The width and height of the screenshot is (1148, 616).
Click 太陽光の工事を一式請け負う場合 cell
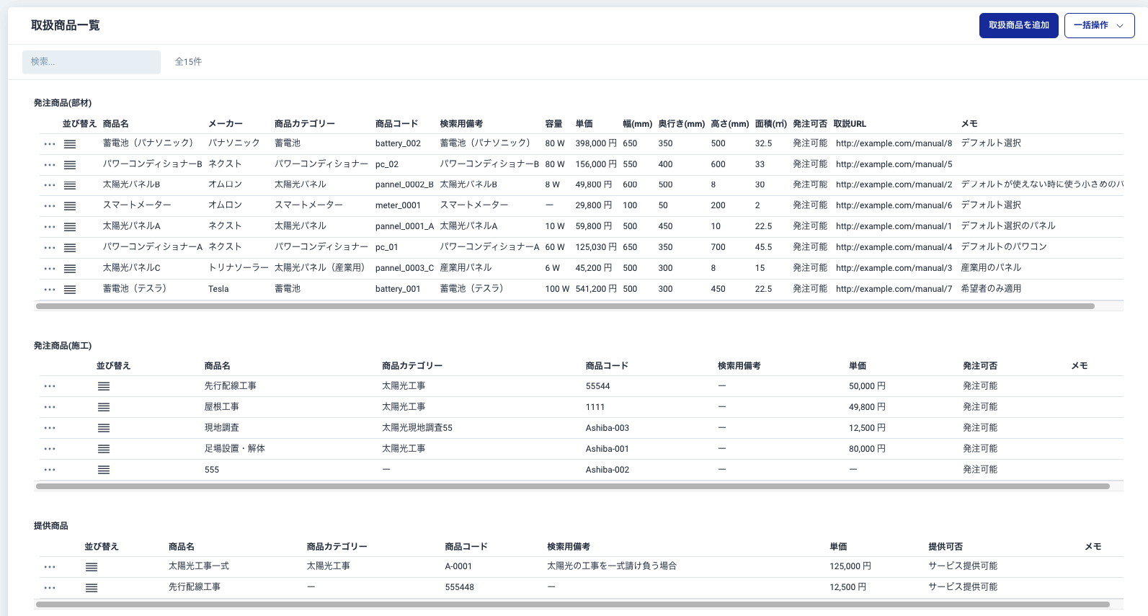(612, 566)
